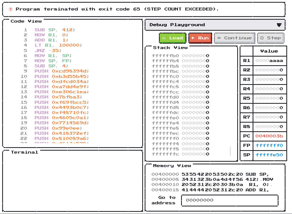Click code line 6 MOV R1, SP
Image resolution: width=292 pixels, height=214 pixels.
click(53, 56)
